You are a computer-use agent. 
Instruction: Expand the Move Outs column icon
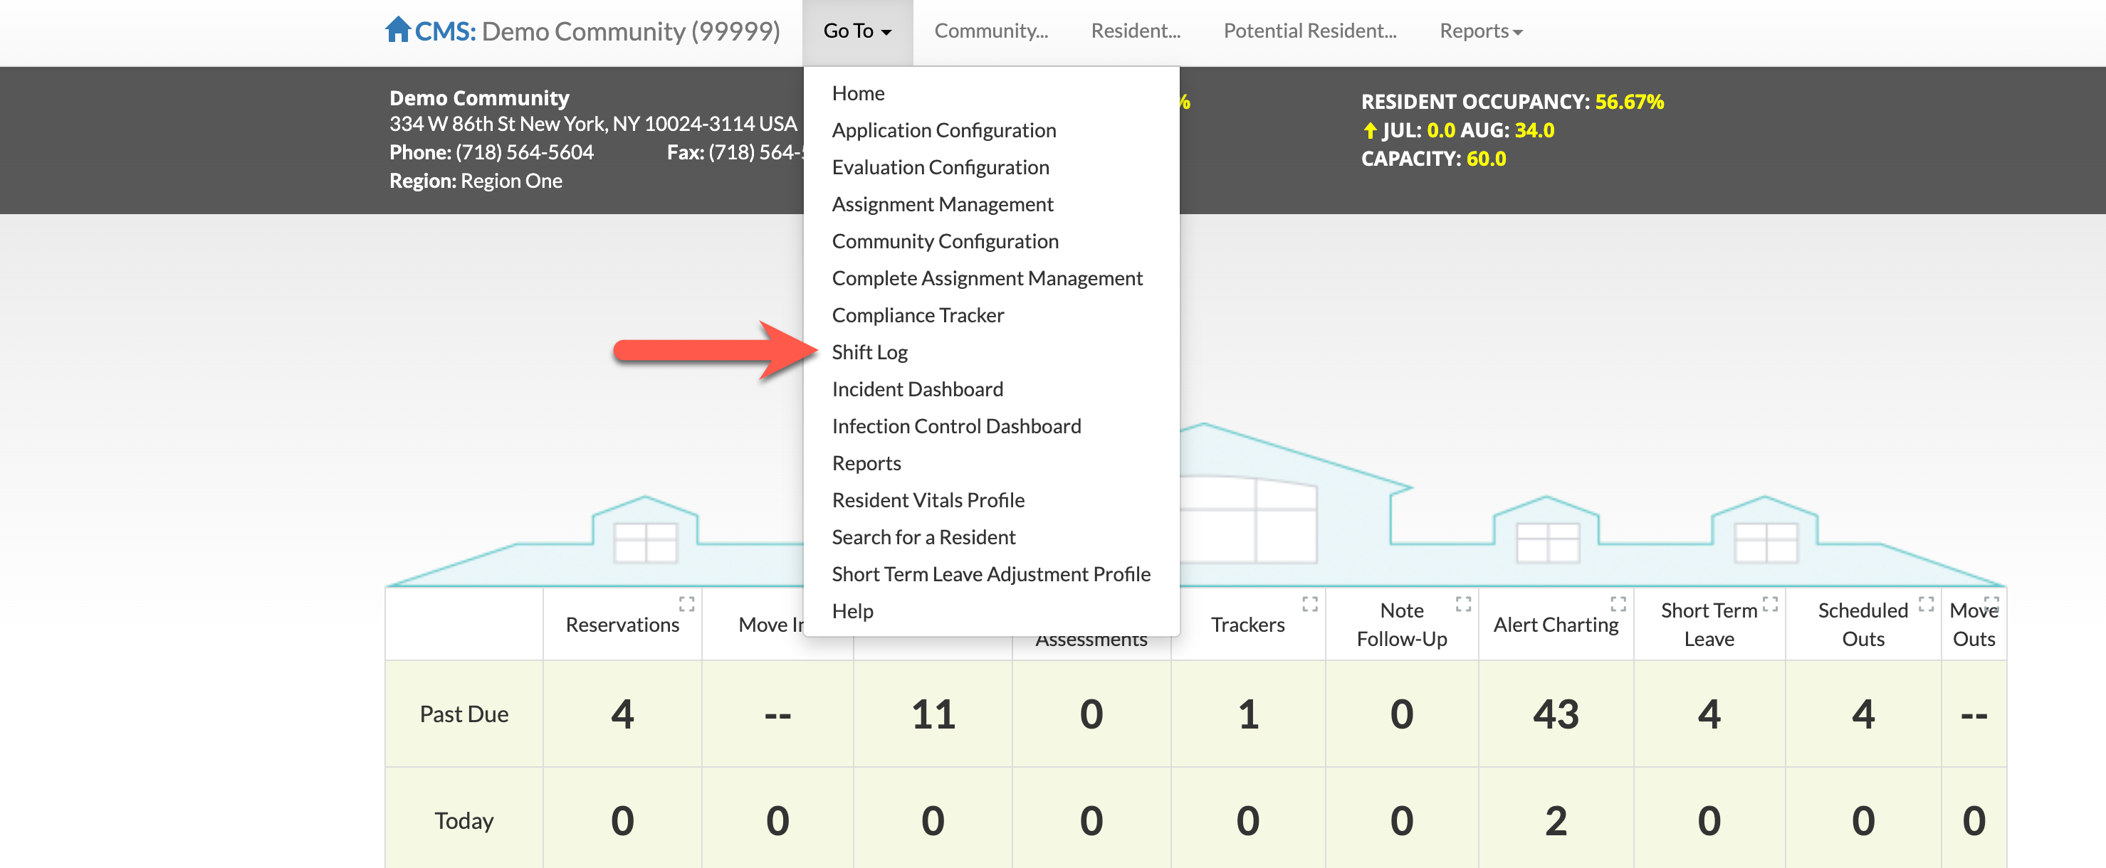tap(1991, 604)
